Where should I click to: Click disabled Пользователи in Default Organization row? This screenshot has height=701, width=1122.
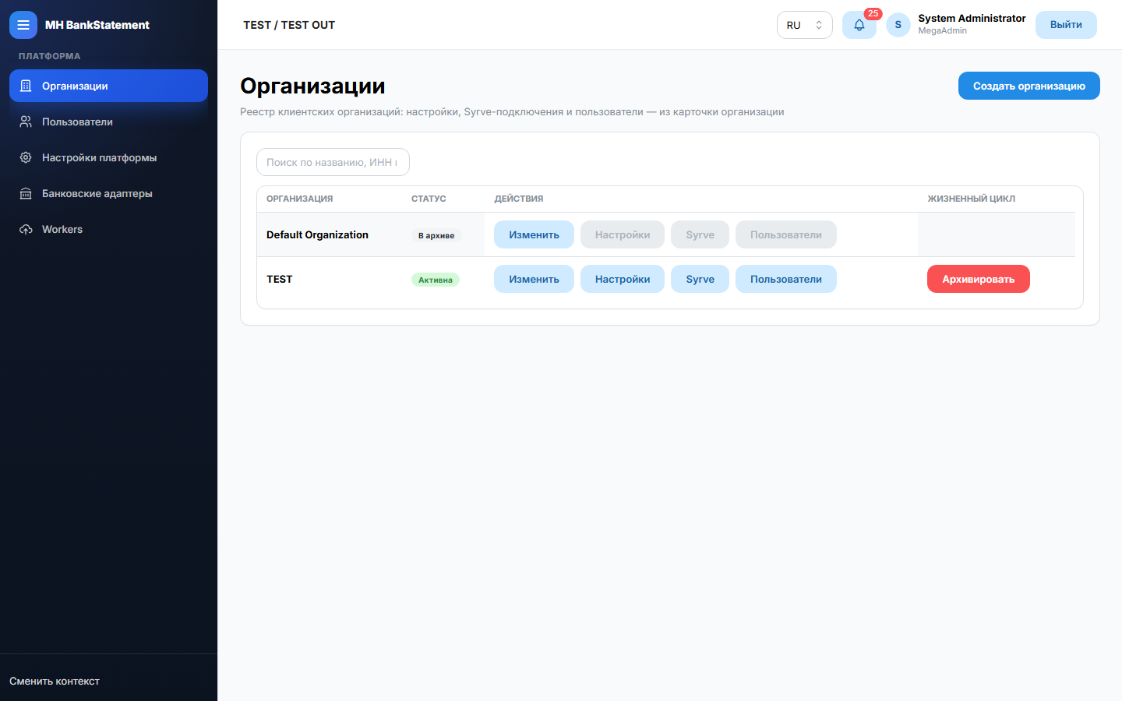[786, 234]
